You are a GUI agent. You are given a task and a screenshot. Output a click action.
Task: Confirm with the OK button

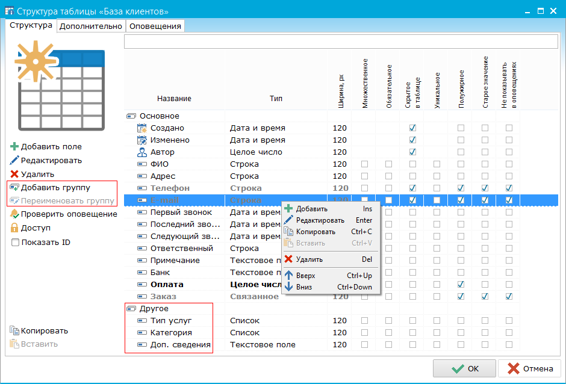tap(465, 368)
